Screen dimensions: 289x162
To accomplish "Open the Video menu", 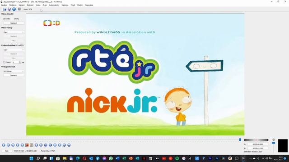I will pos(38,5).
